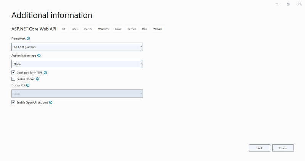Viewport: 305px width, 161px height.
Task: Click the info icon beside Configure for HTTPS
Action: point(45,72)
